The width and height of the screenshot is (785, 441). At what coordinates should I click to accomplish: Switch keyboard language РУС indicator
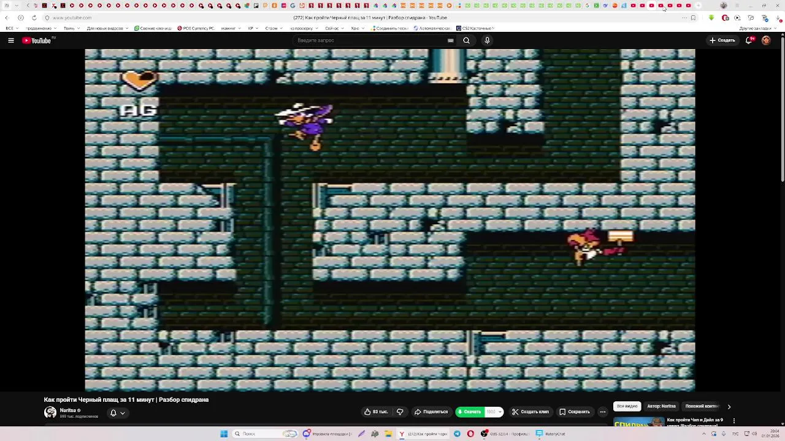[735, 434]
